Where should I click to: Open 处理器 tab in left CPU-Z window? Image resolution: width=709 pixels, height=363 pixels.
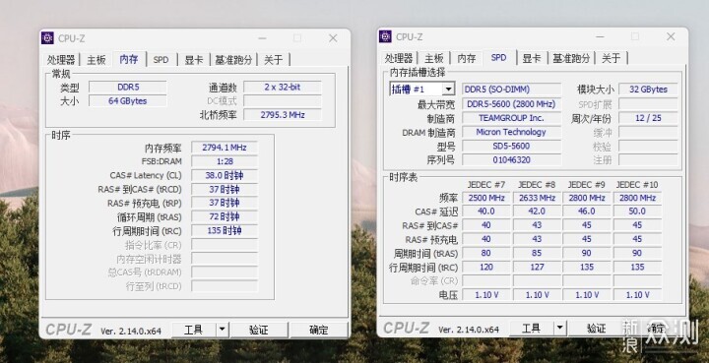point(61,60)
